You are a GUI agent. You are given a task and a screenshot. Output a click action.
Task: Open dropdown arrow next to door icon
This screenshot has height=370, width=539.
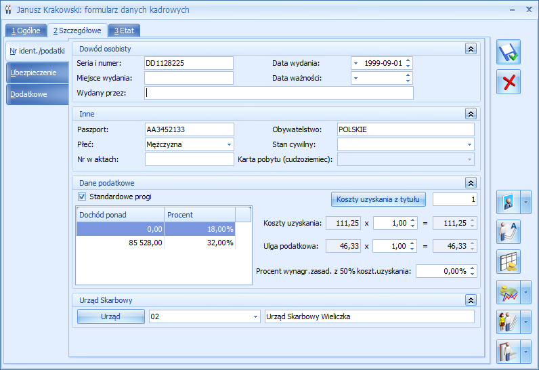(x=526, y=352)
